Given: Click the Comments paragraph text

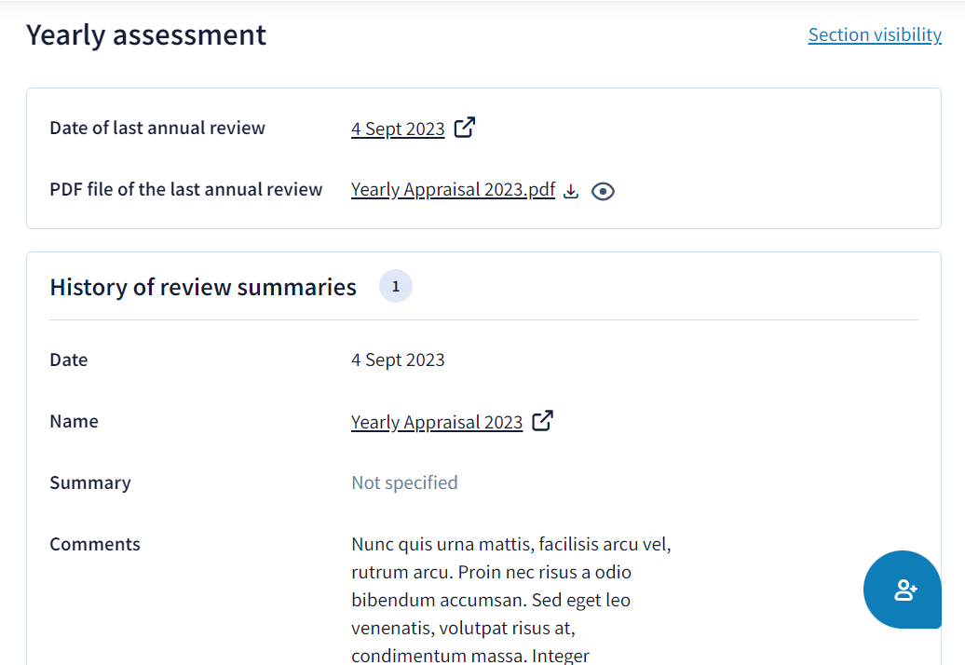Looking at the screenshot, I should tap(510, 599).
